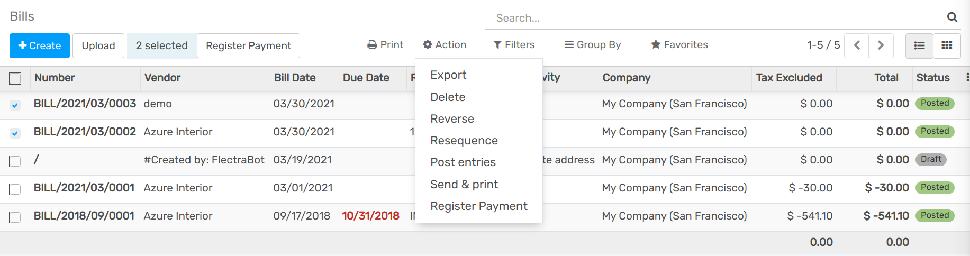Choose Export from the Action menu

pos(448,75)
